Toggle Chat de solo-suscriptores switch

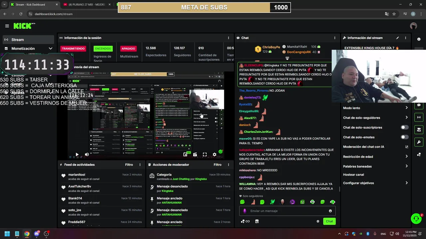(x=404, y=127)
